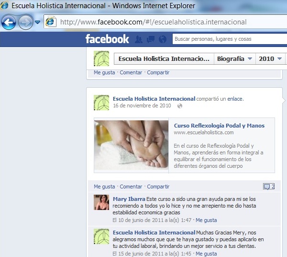Click the www.escuelaholistica.com text
The height and width of the screenshot is (257, 287).
tap(204, 132)
